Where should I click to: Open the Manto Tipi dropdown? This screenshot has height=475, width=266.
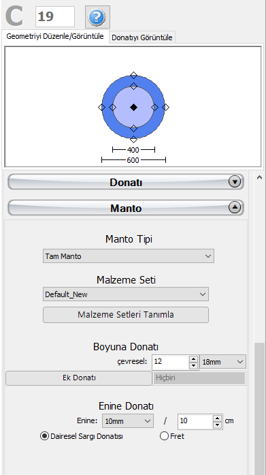coord(129,256)
